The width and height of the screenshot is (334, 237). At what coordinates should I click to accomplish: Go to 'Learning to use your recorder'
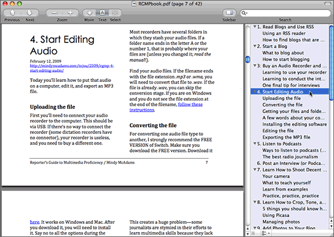tap(295, 72)
